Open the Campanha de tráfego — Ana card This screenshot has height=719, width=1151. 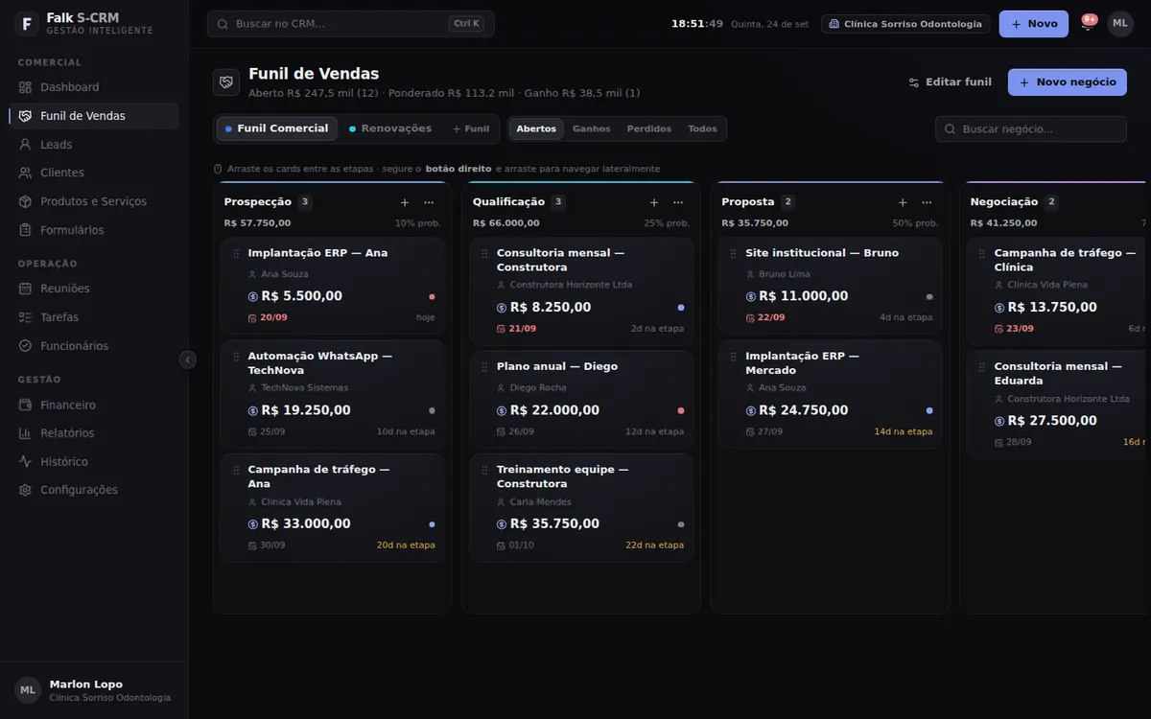point(333,507)
